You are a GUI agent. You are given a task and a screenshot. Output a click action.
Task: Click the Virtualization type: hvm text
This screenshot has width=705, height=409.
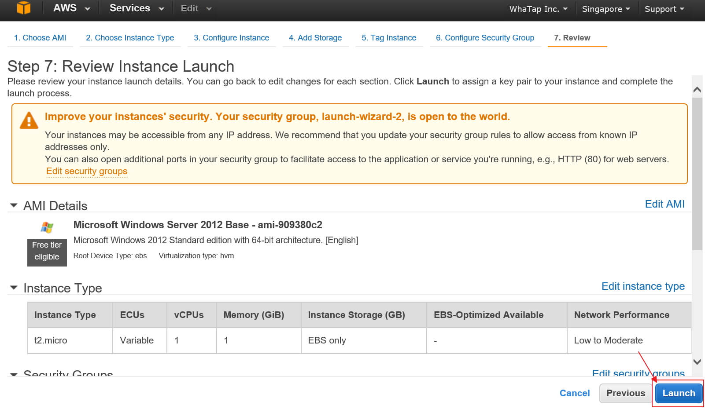click(196, 256)
